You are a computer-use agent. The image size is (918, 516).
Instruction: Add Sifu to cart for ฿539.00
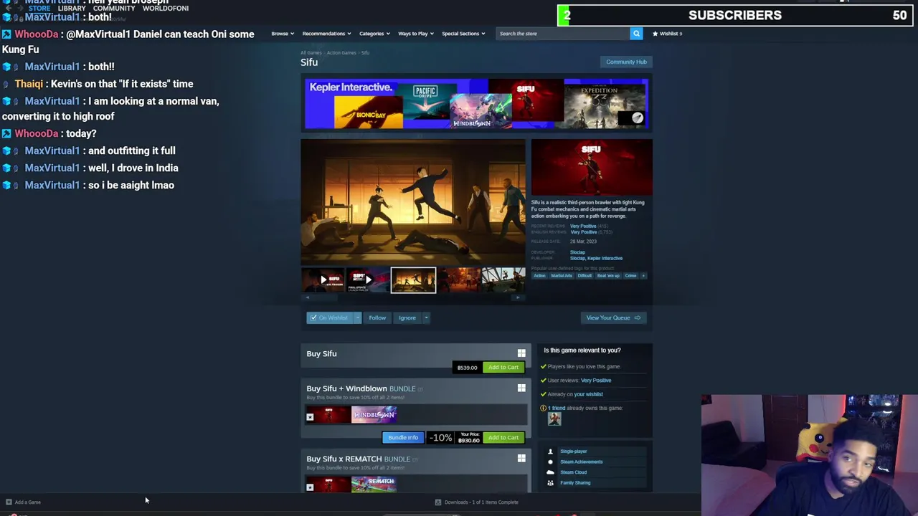click(503, 368)
